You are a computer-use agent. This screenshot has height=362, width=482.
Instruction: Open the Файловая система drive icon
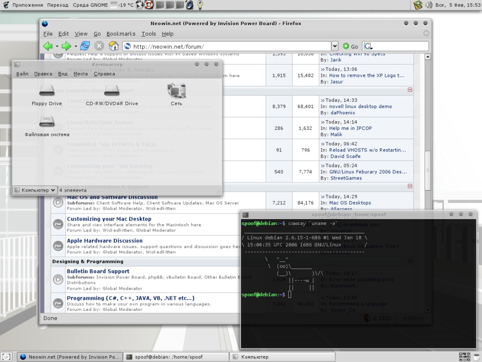47,121
